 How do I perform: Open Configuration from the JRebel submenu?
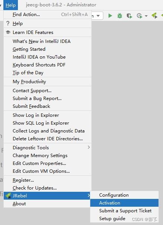tap(125, 195)
